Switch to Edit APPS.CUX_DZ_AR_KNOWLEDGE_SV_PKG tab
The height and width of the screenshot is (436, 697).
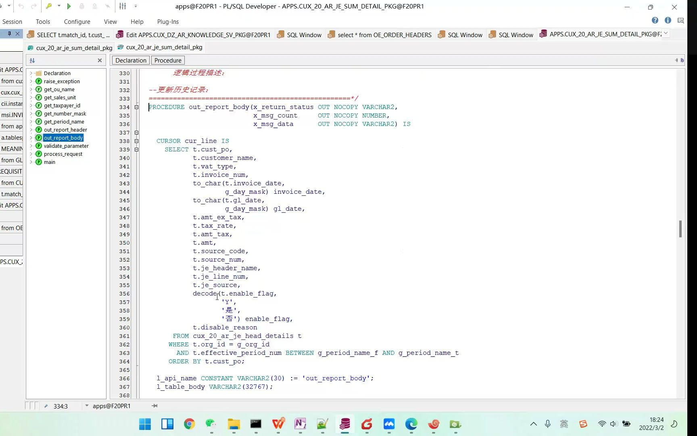(x=193, y=35)
